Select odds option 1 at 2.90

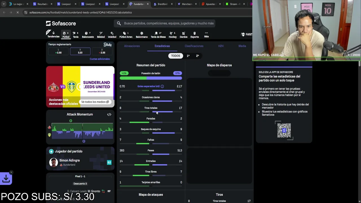pyautogui.click(x=59, y=51)
